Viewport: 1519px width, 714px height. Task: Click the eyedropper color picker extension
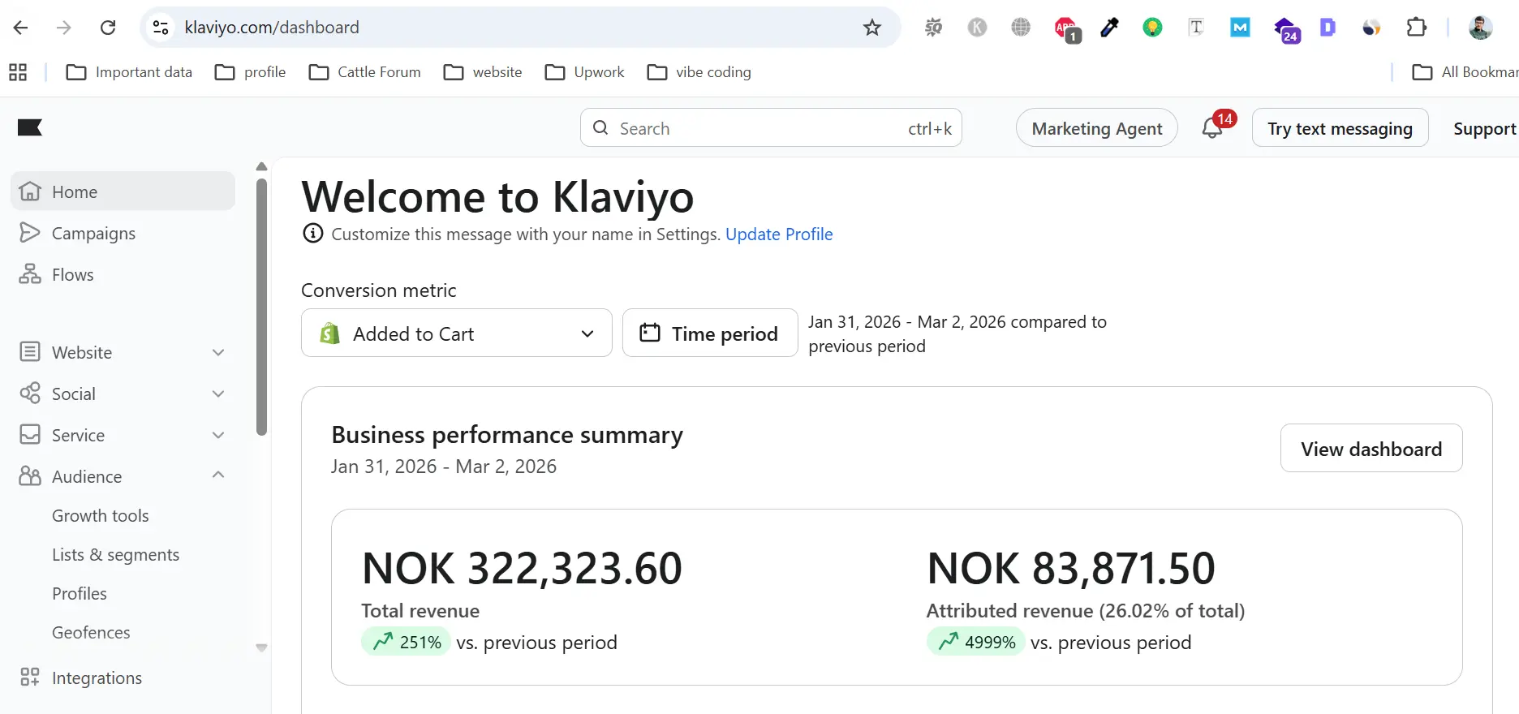point(1109,28)
